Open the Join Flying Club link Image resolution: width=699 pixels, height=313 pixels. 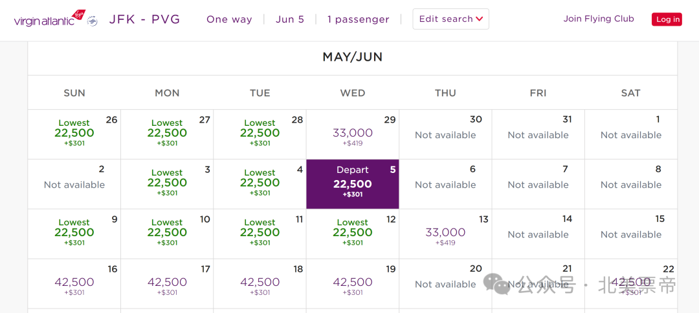pos(599,19)
